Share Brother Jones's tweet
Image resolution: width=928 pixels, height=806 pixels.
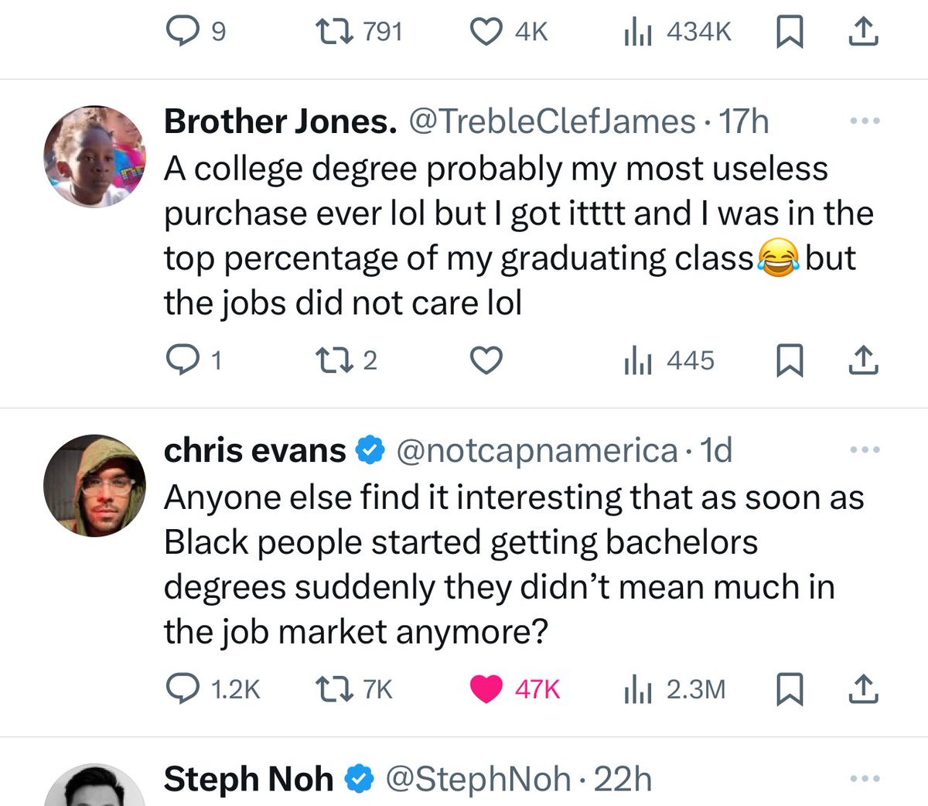tap(864, 360)
